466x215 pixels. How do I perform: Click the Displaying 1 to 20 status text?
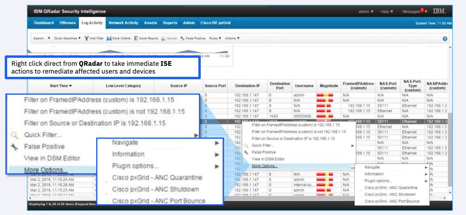click(x=62, y=204)
